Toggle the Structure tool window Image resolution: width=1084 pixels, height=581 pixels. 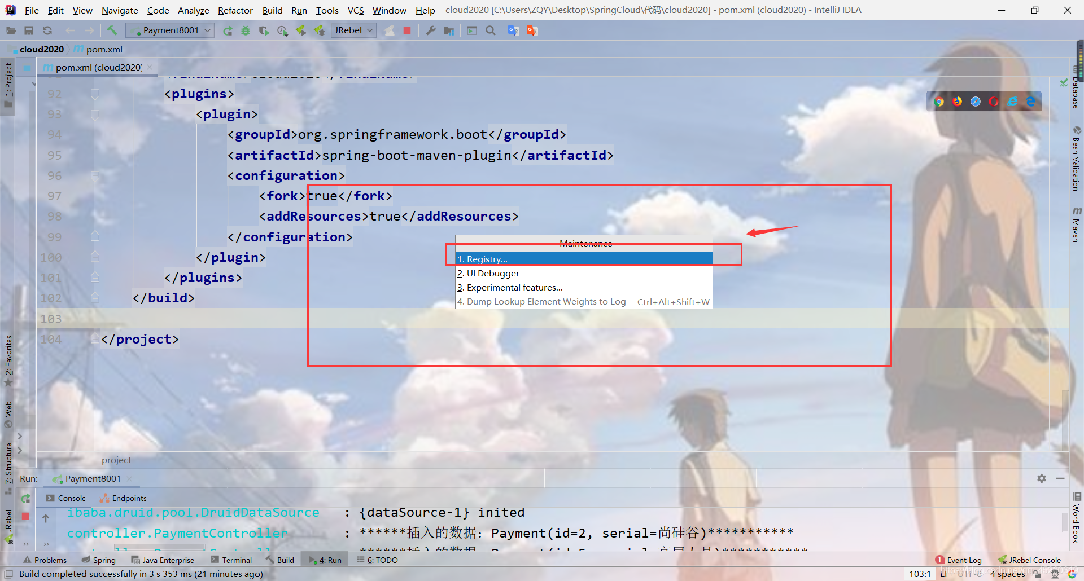coord(8,468)
